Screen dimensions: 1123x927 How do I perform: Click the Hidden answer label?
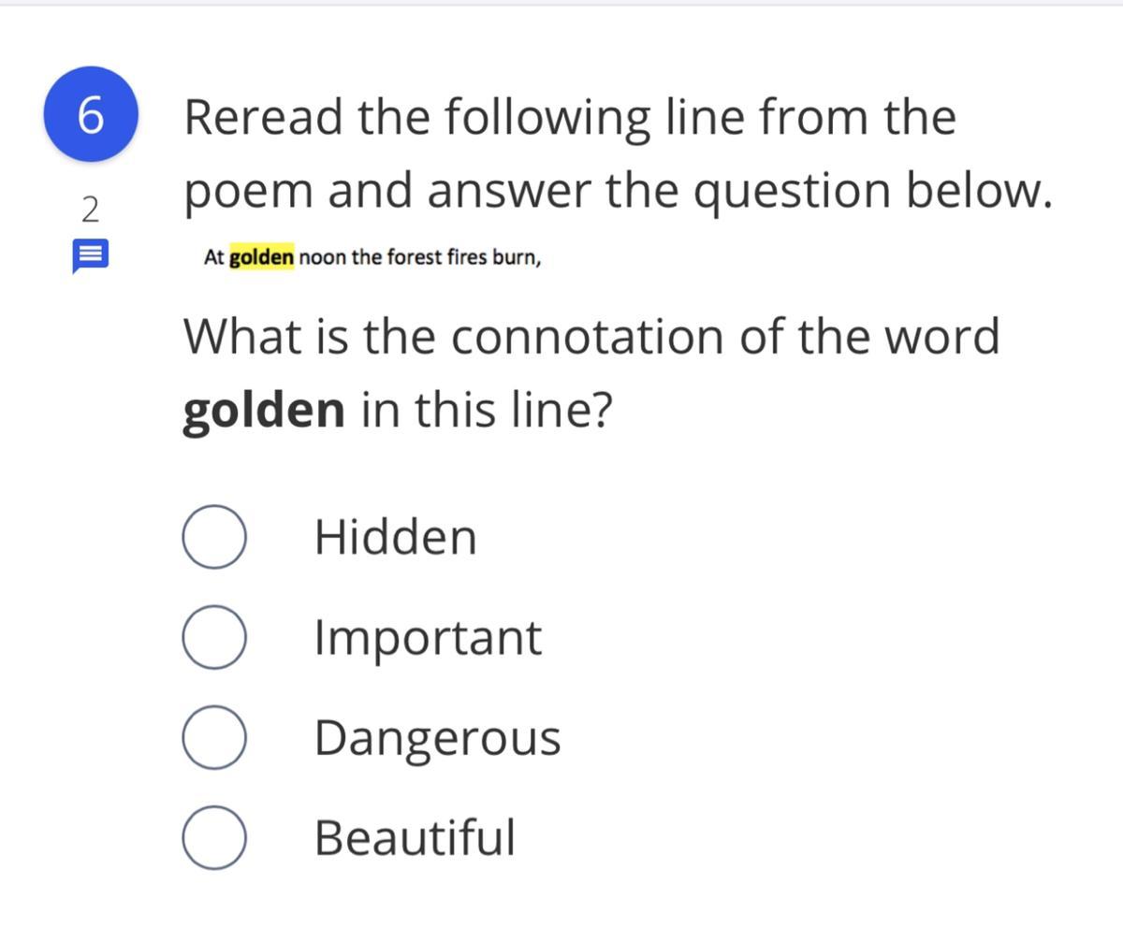395,537
